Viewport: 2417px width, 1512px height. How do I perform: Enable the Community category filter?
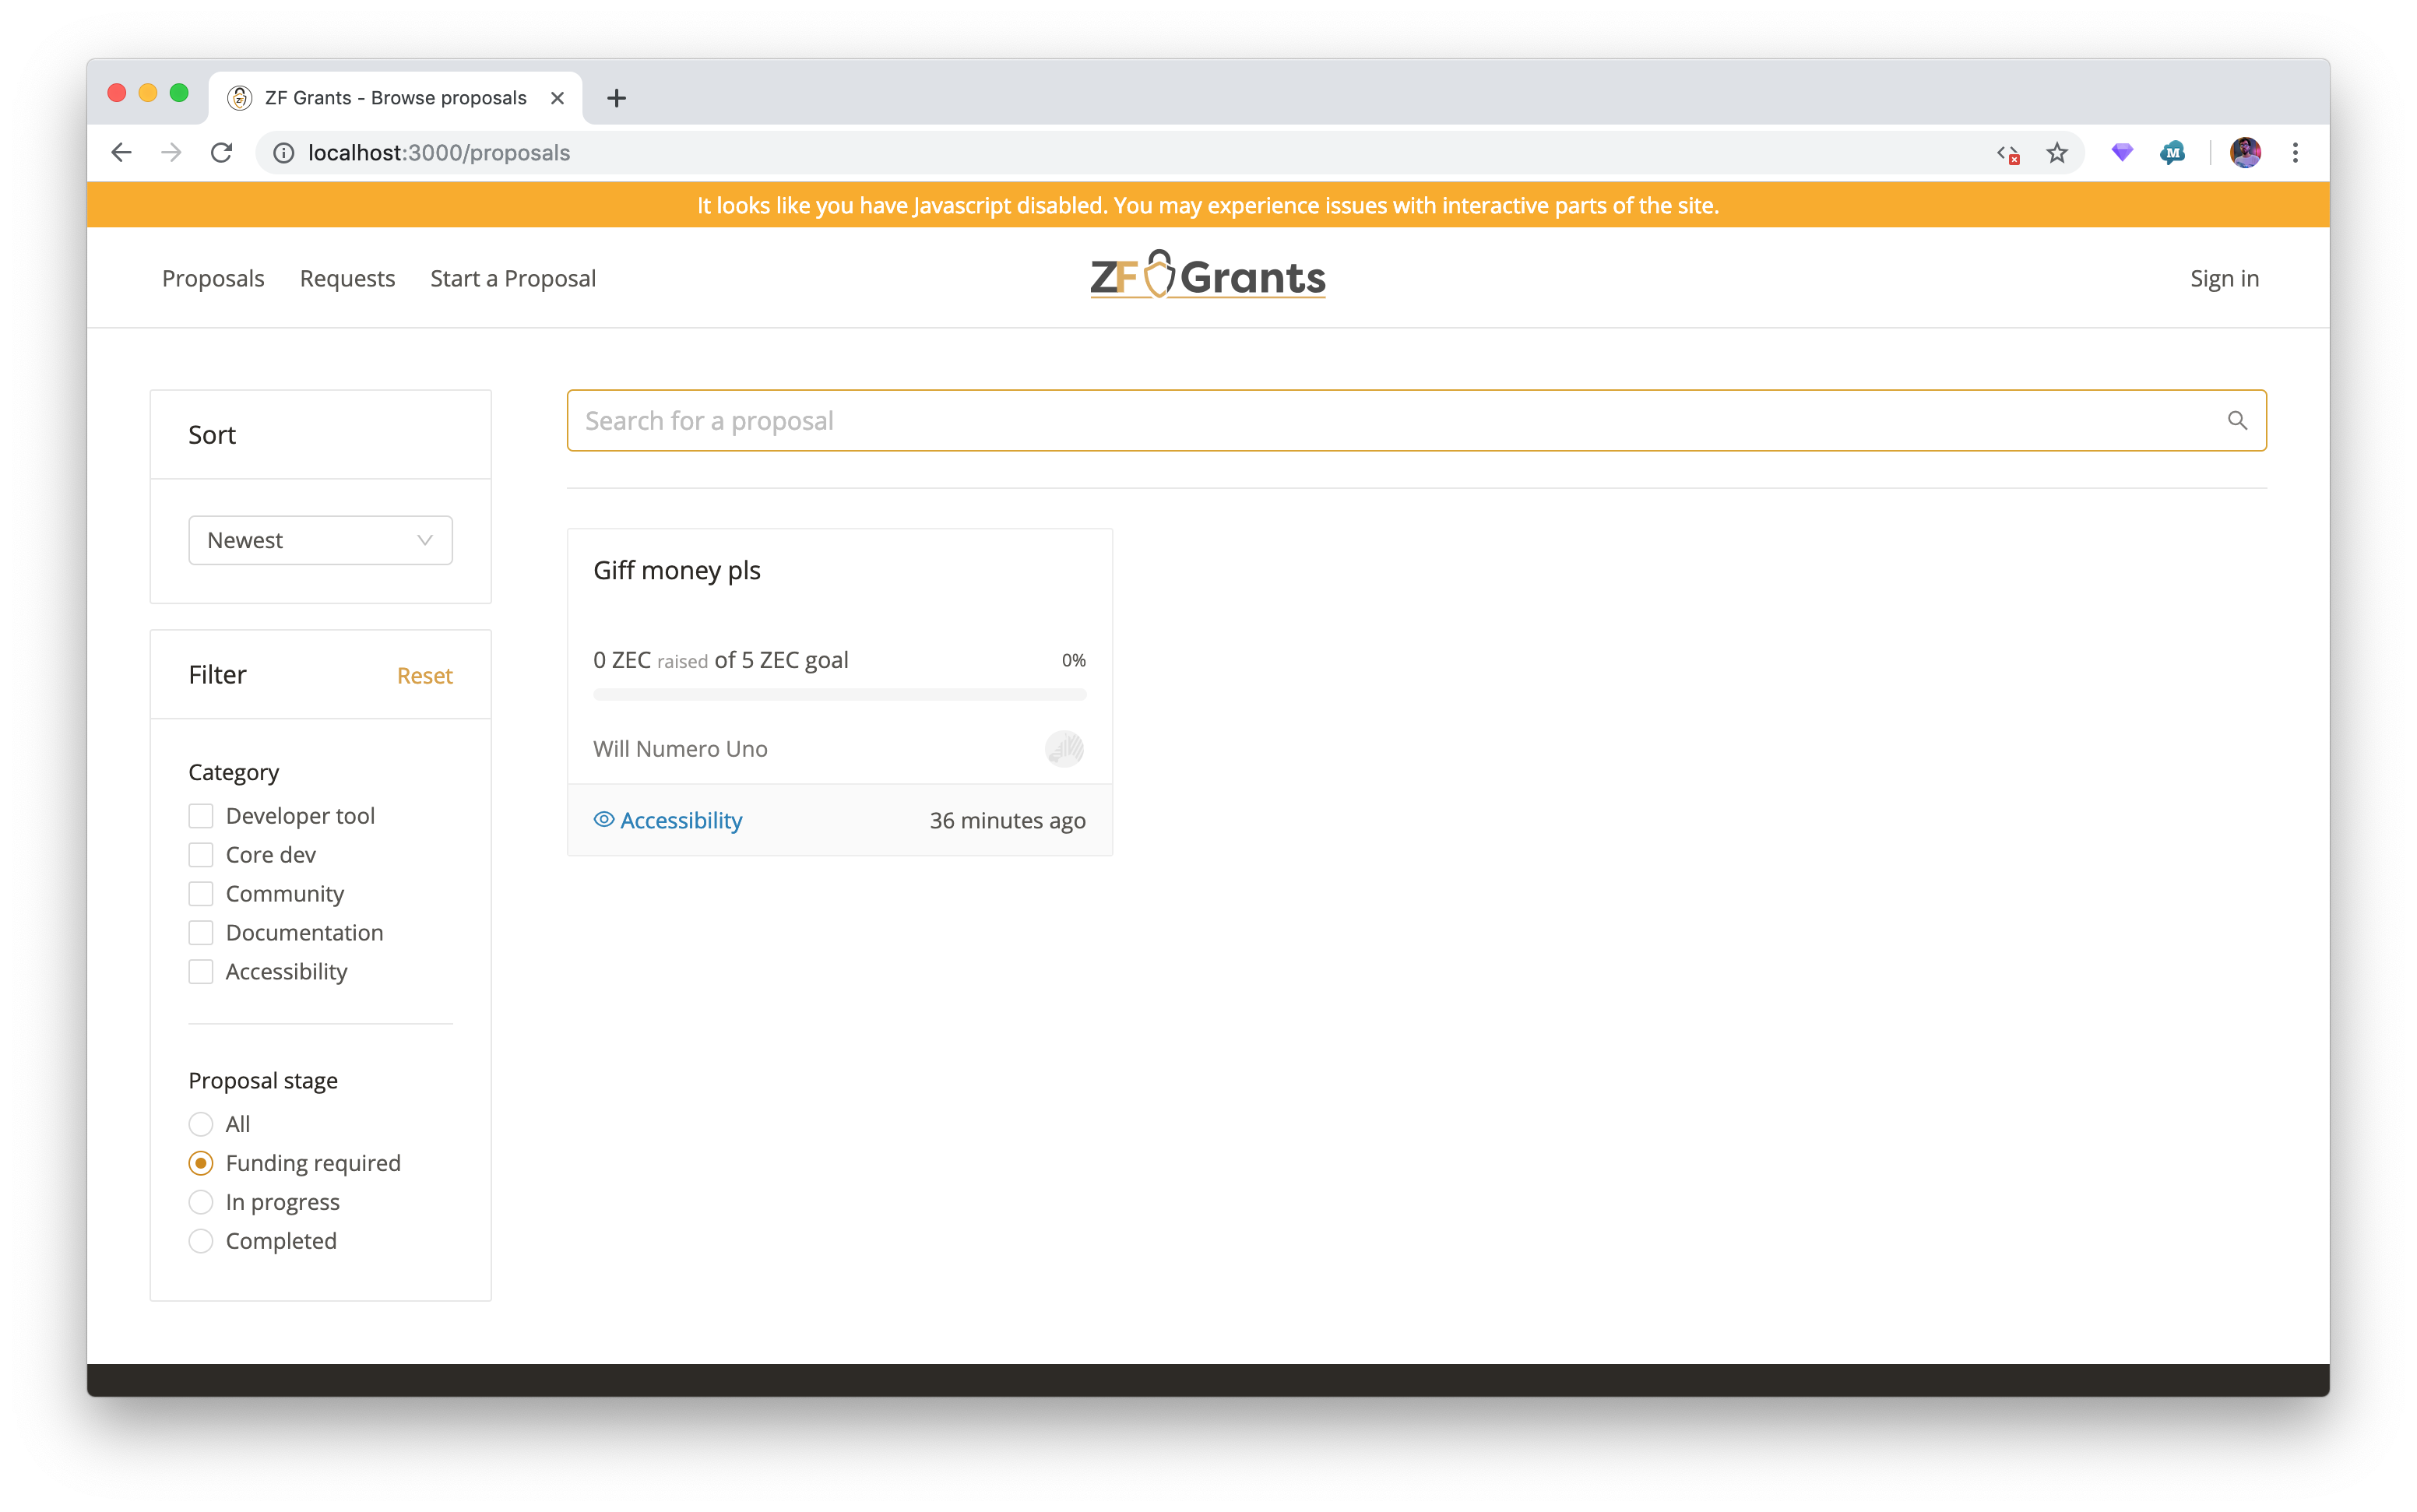coord(201,894)
